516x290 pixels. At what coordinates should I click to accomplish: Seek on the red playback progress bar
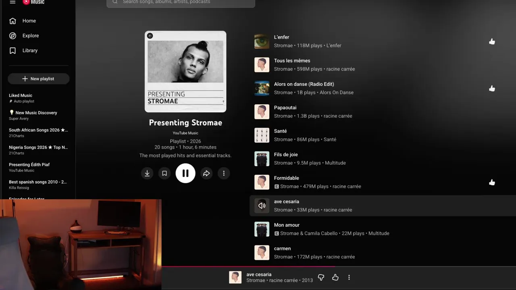click(248, 266)
